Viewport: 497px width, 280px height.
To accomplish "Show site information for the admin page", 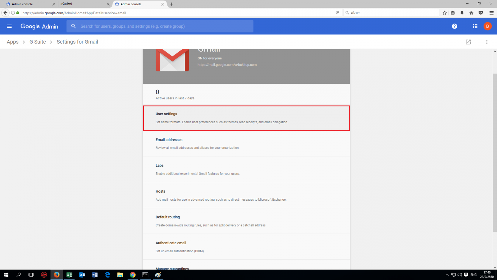I will click(x=13, y=13).
